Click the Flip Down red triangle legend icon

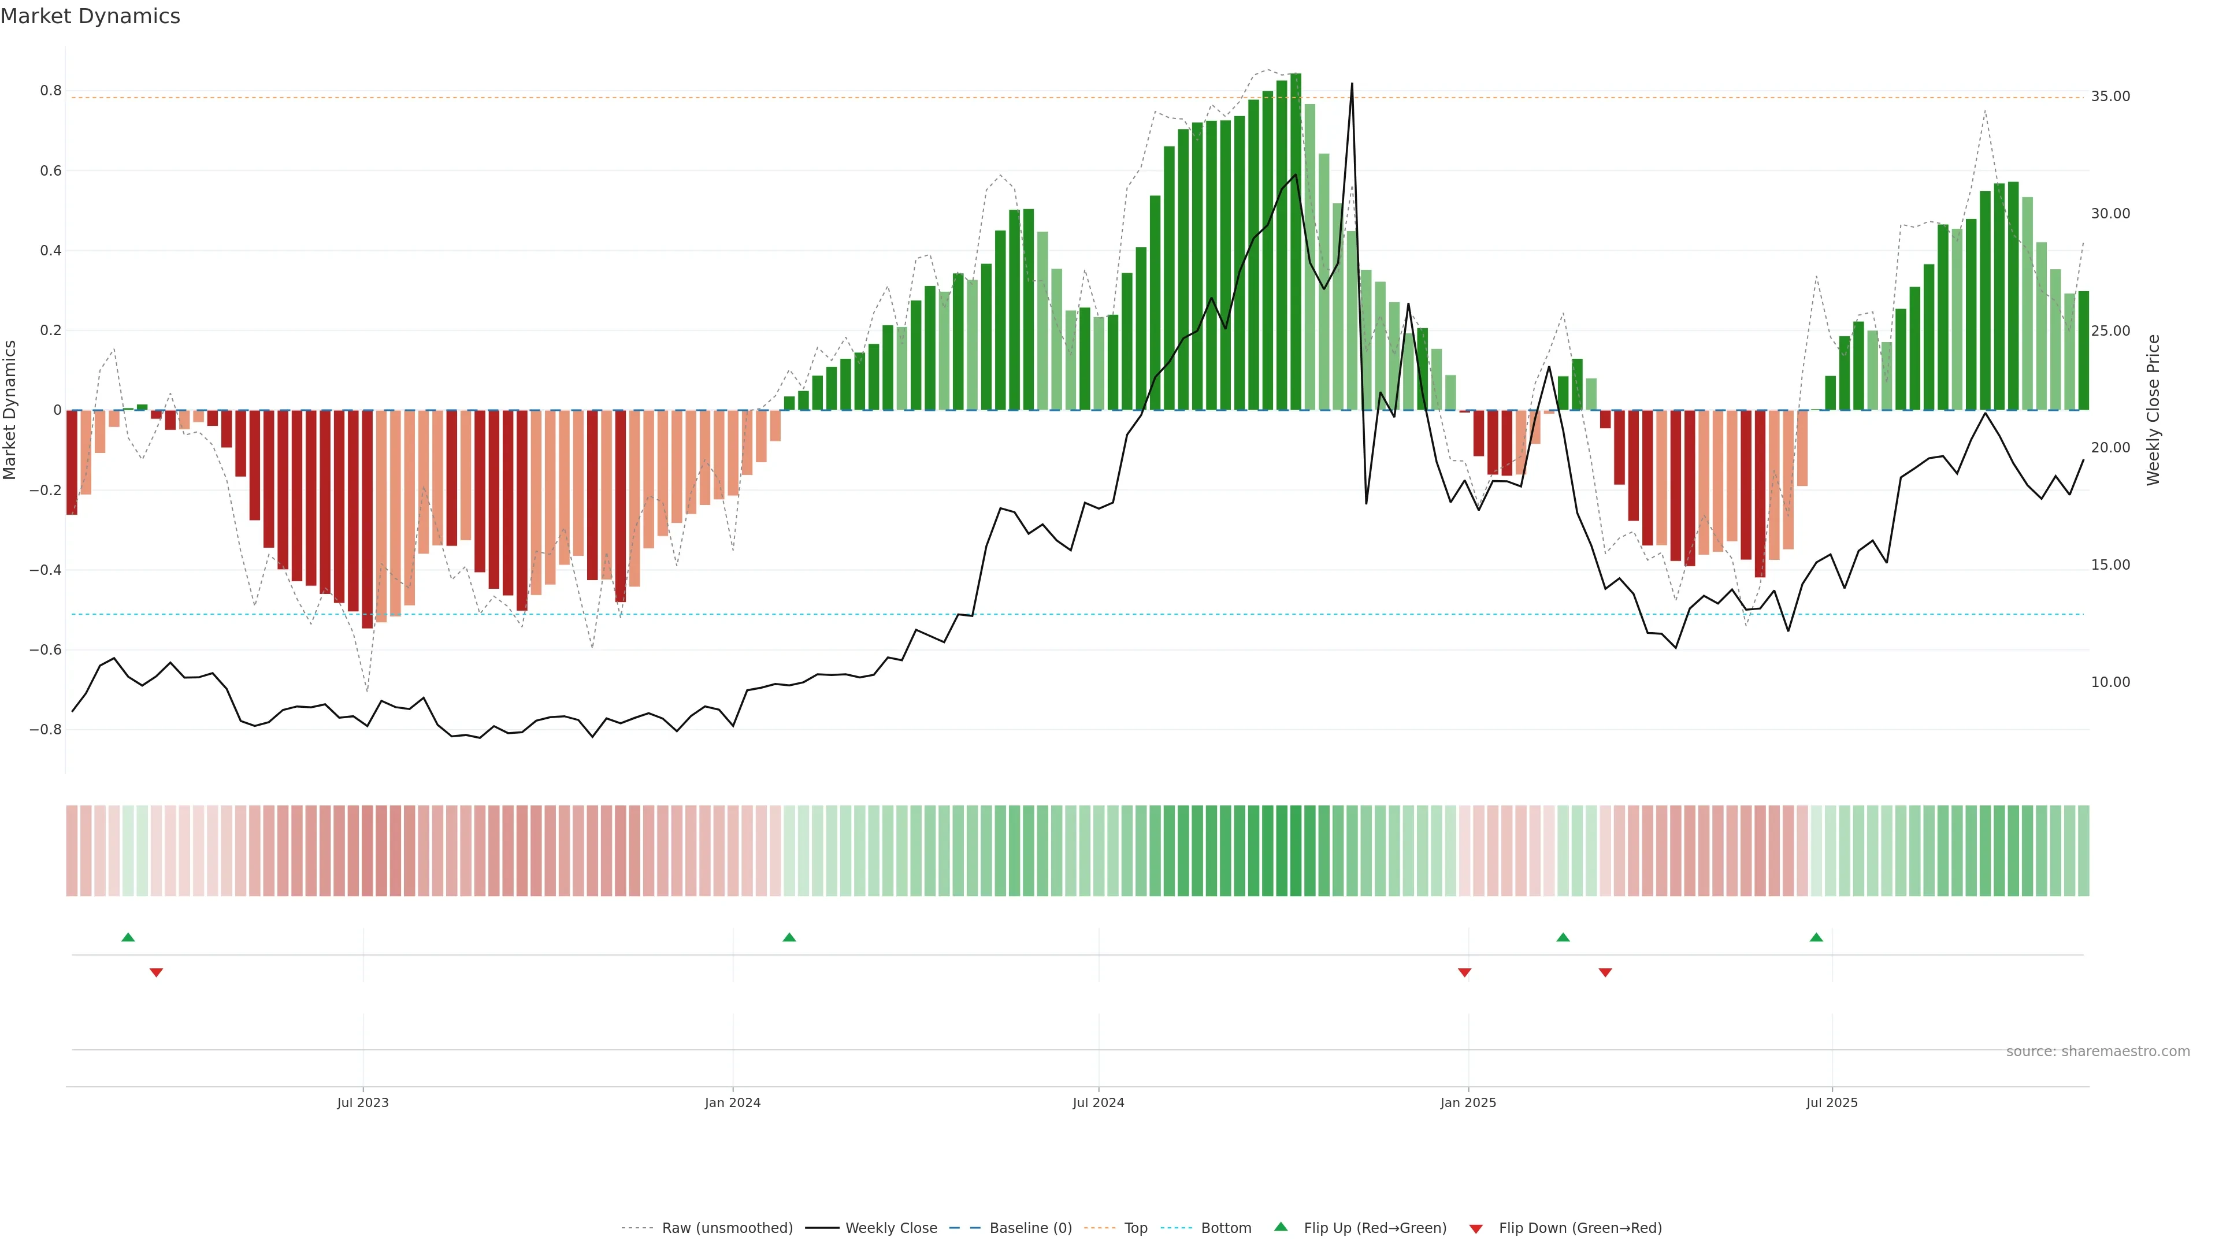click(1476, 1229)
